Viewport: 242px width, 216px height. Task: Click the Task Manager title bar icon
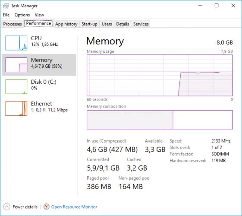coord(6,6)
